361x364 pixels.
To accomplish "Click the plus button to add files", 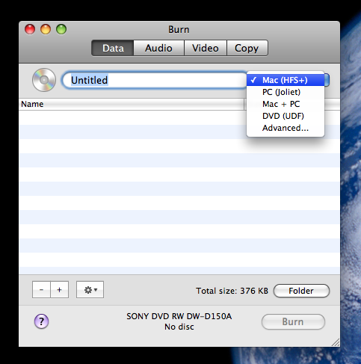I will pyautogui.click(x=60, y=290).
